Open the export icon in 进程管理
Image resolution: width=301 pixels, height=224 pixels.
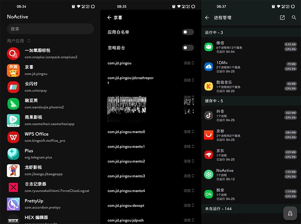(x=282, y=17)
